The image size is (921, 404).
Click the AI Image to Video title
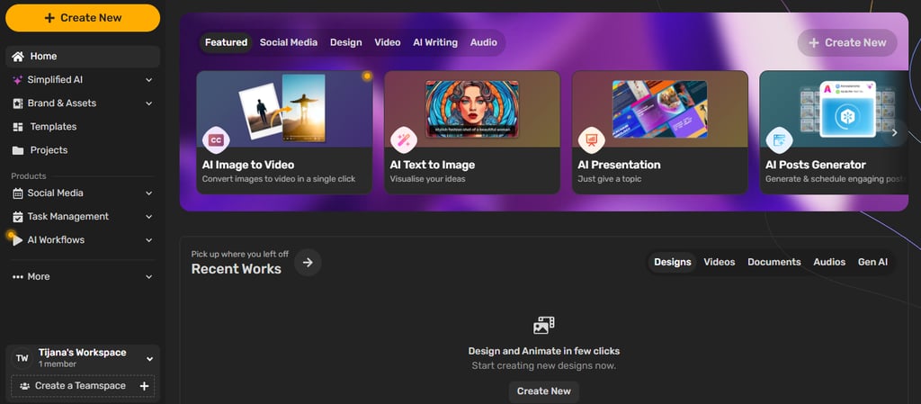click(x=248, y=165)
